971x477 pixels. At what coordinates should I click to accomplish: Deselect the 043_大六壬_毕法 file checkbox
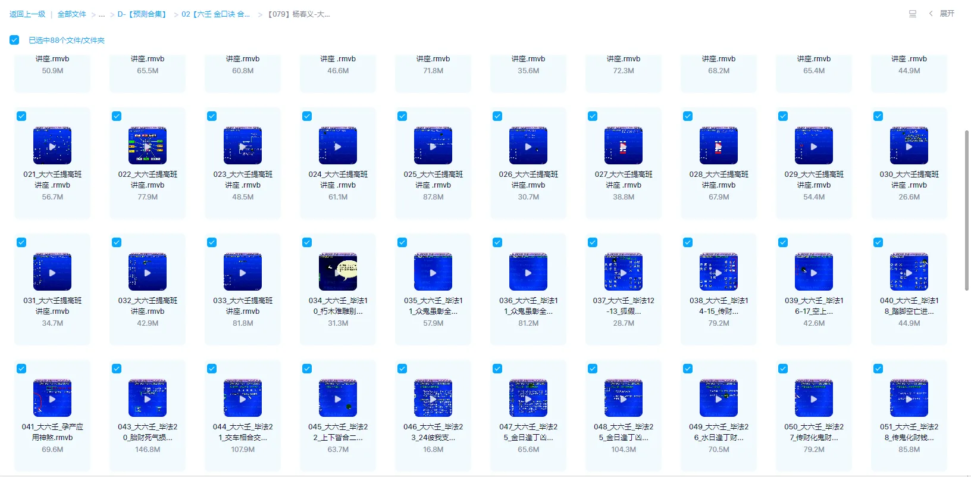click(117, 369)
